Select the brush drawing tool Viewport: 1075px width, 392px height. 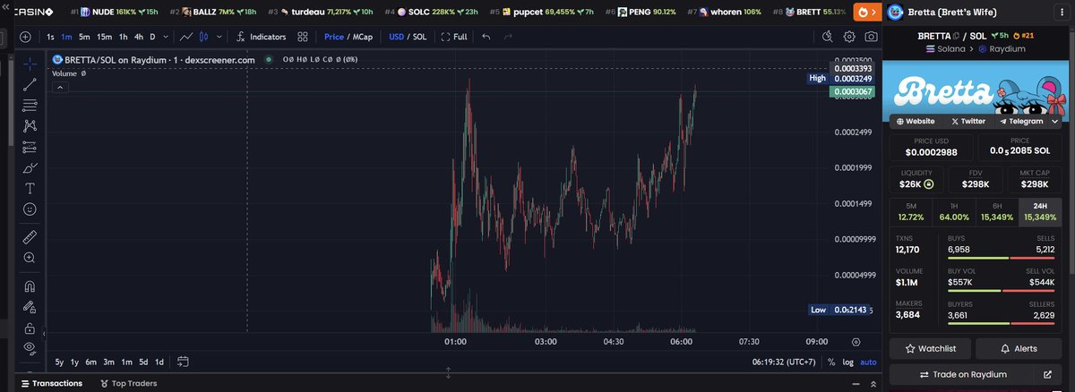[30, 167]
